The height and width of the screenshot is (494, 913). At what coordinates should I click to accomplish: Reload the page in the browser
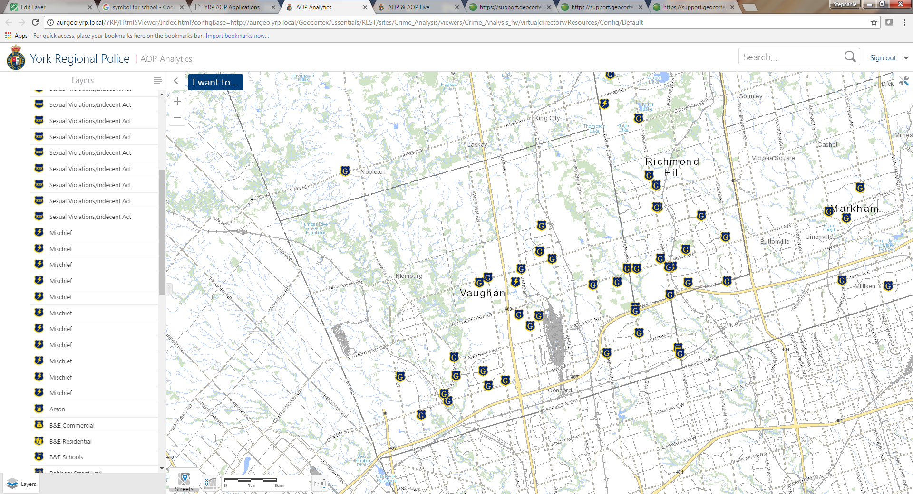pos(35,22)
